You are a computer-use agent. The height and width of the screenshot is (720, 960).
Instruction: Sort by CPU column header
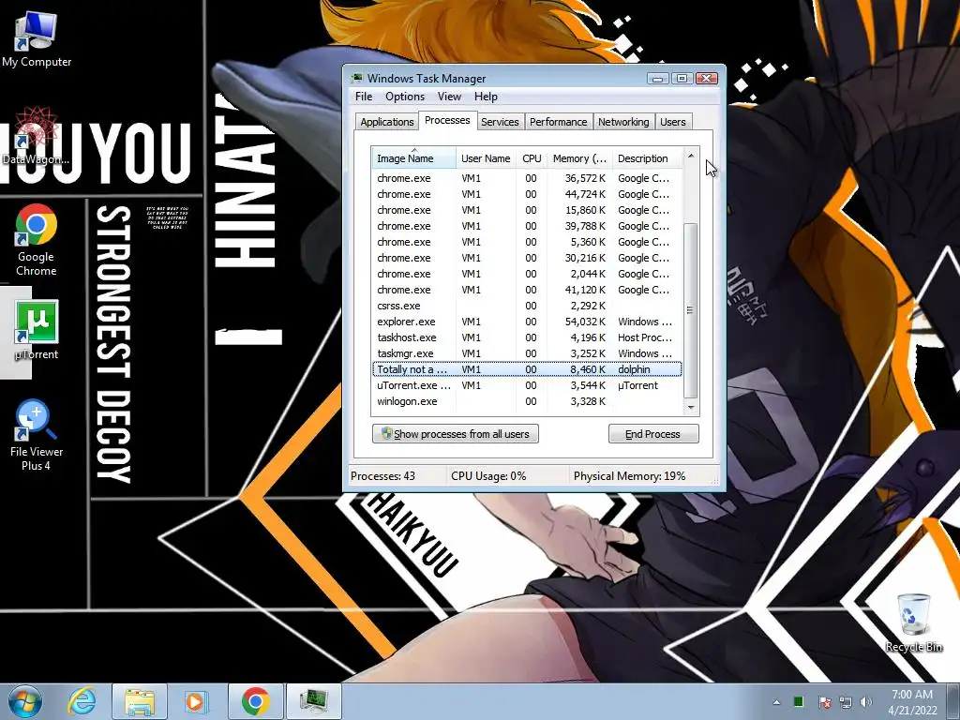pos(532,157)
